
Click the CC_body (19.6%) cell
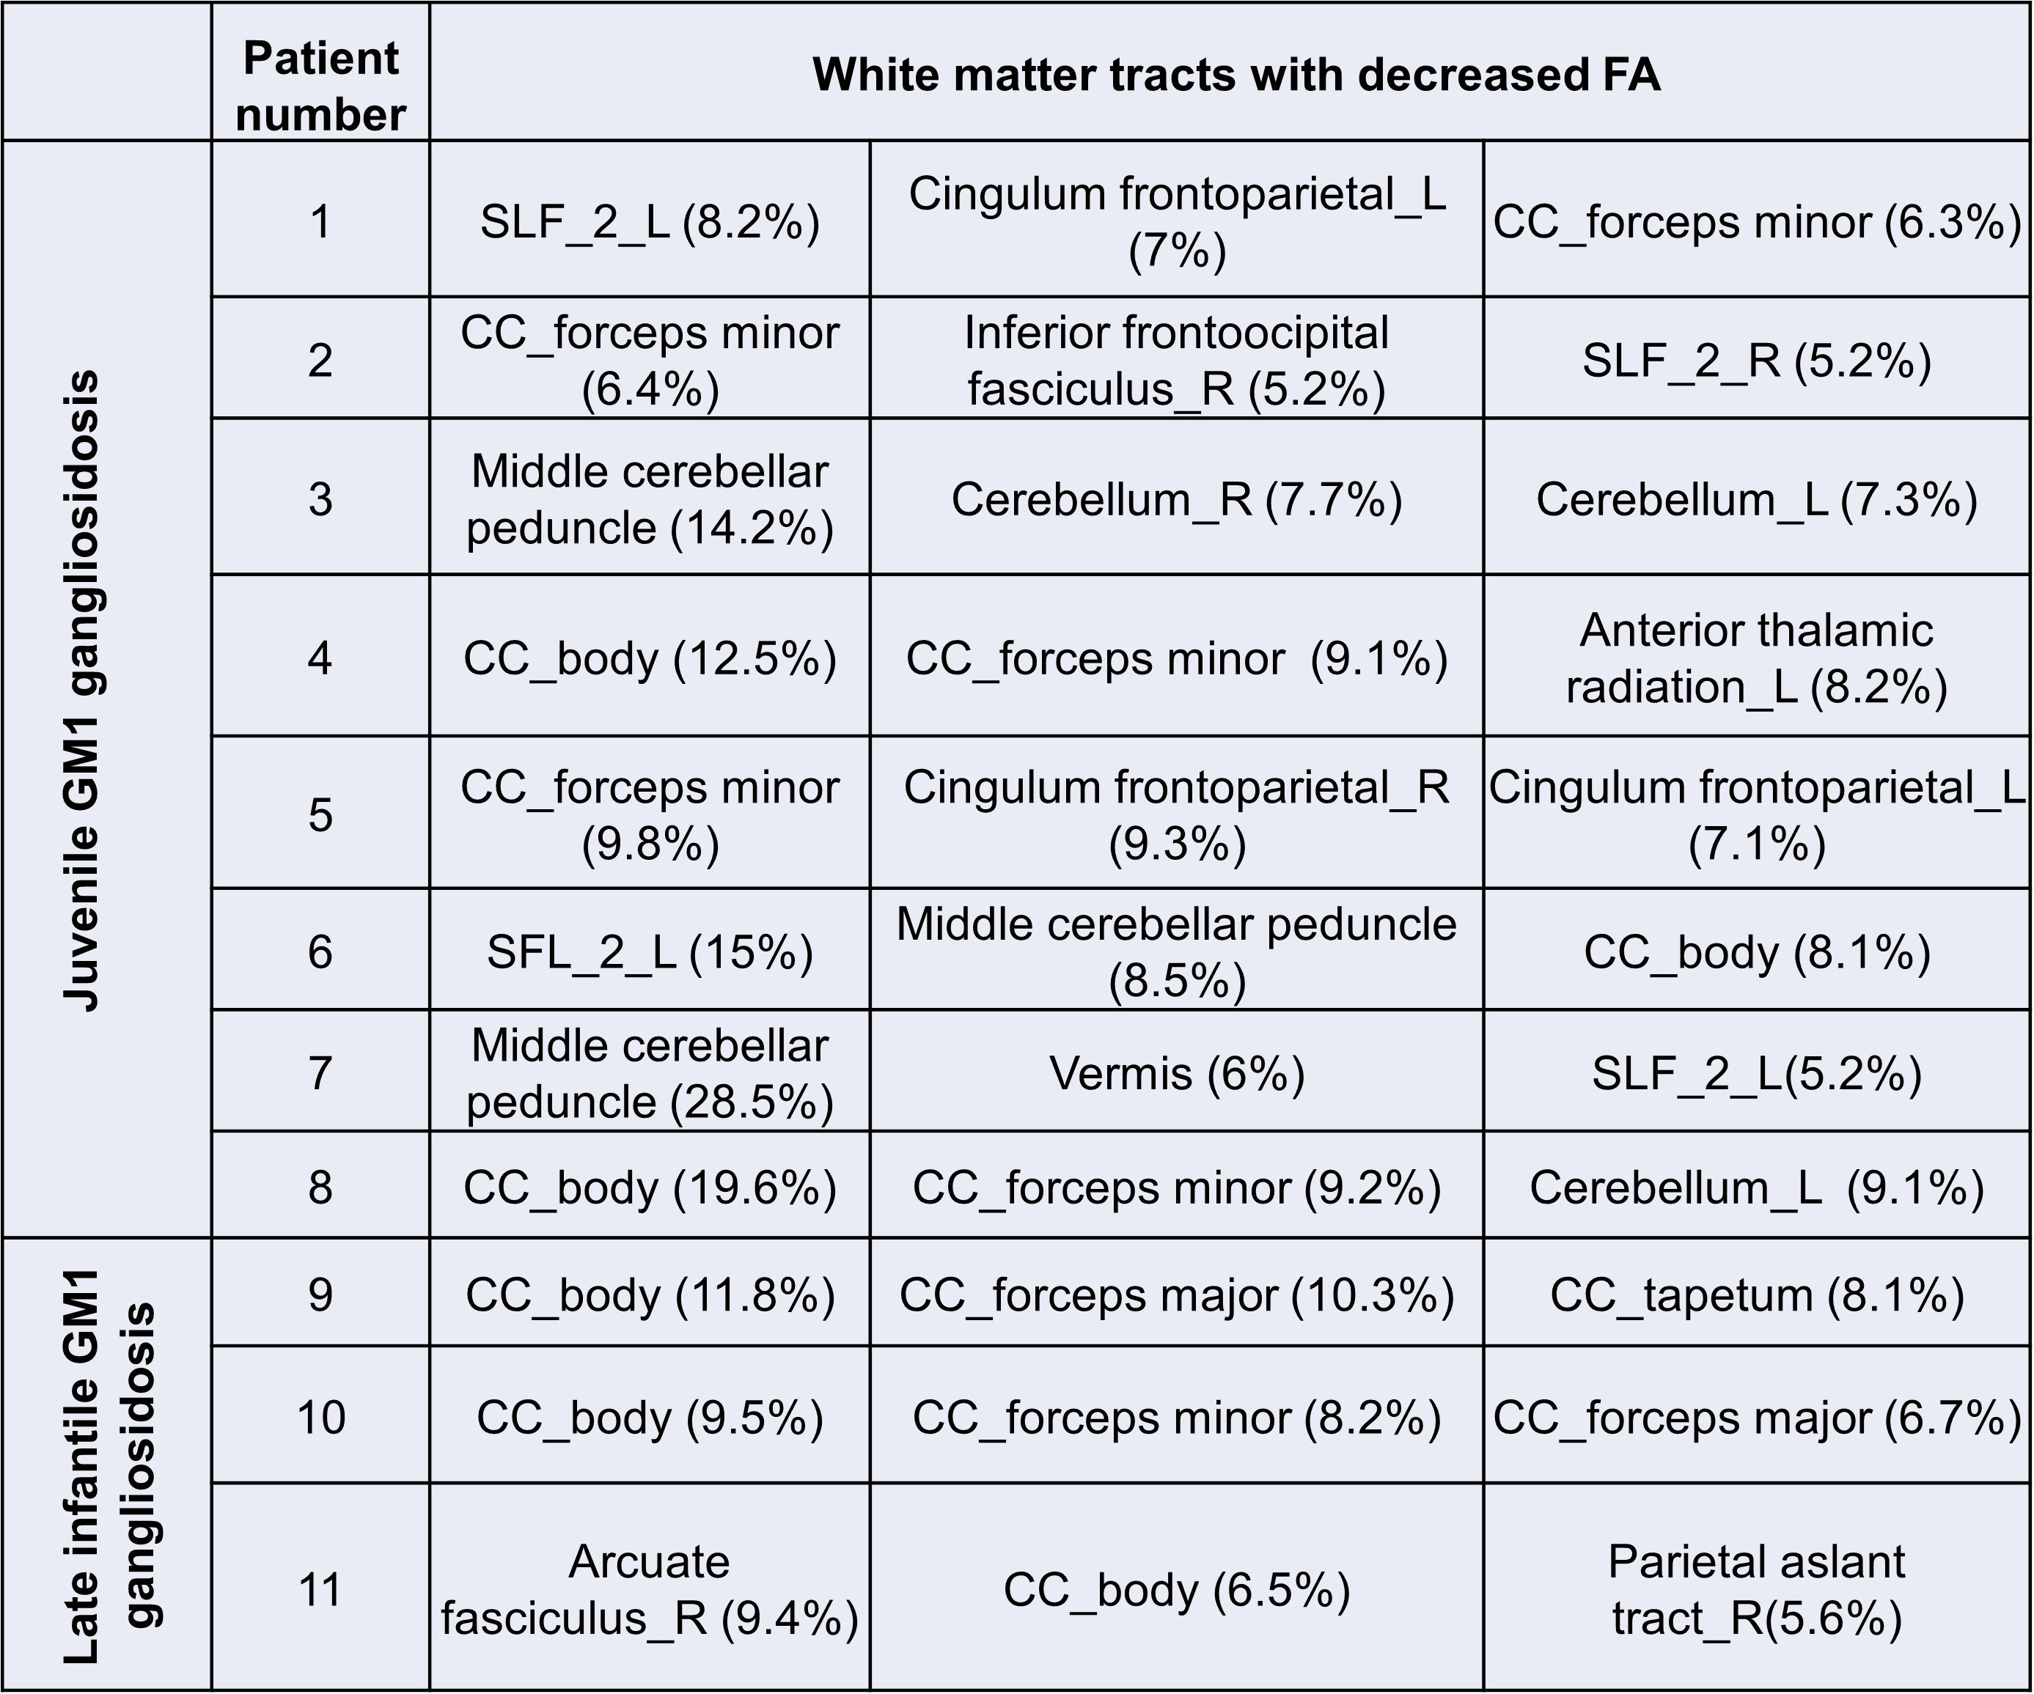tap(650, 1187)
